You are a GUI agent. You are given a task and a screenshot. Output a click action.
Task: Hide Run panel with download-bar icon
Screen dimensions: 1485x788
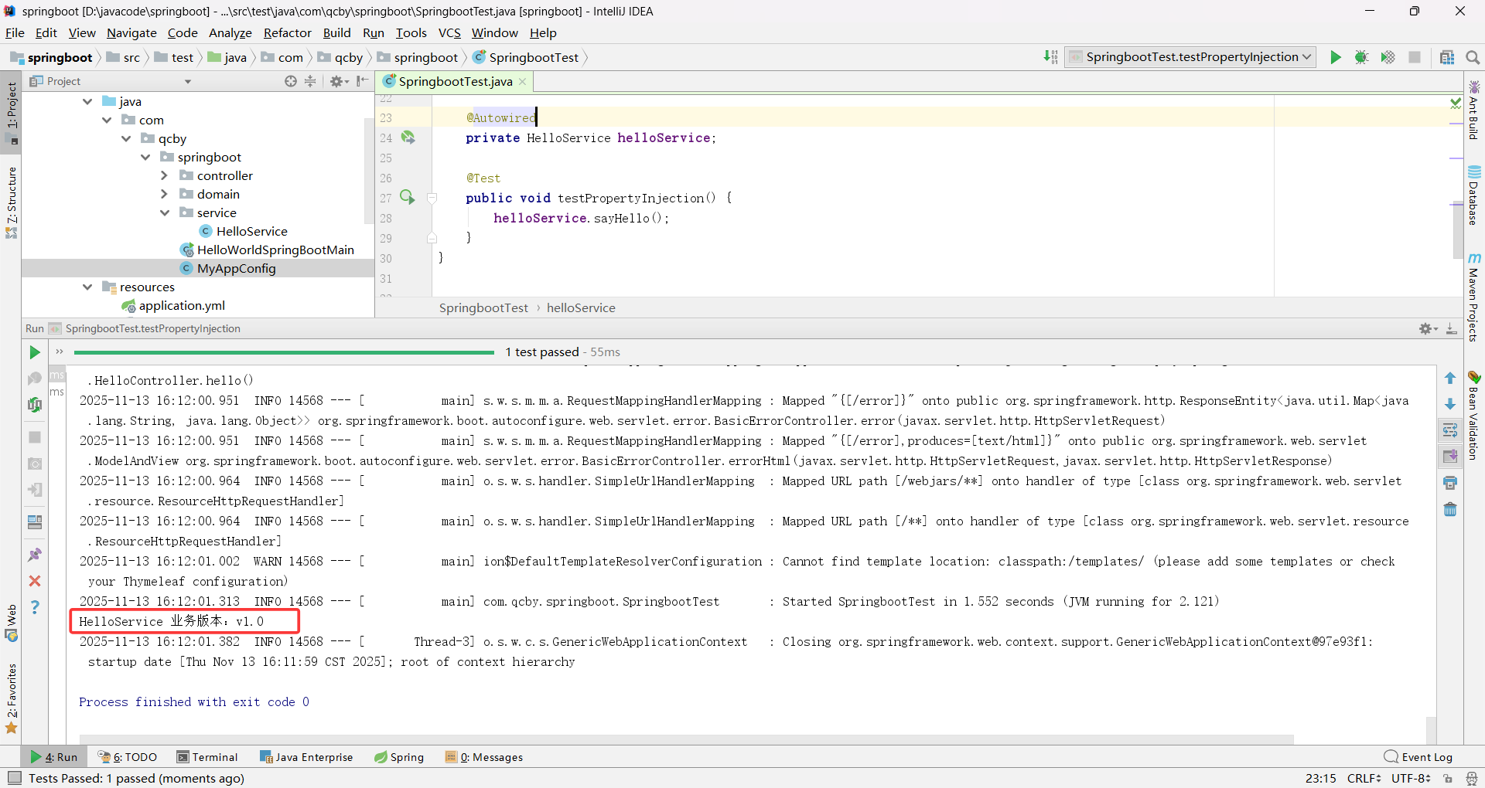[1452, 328]
